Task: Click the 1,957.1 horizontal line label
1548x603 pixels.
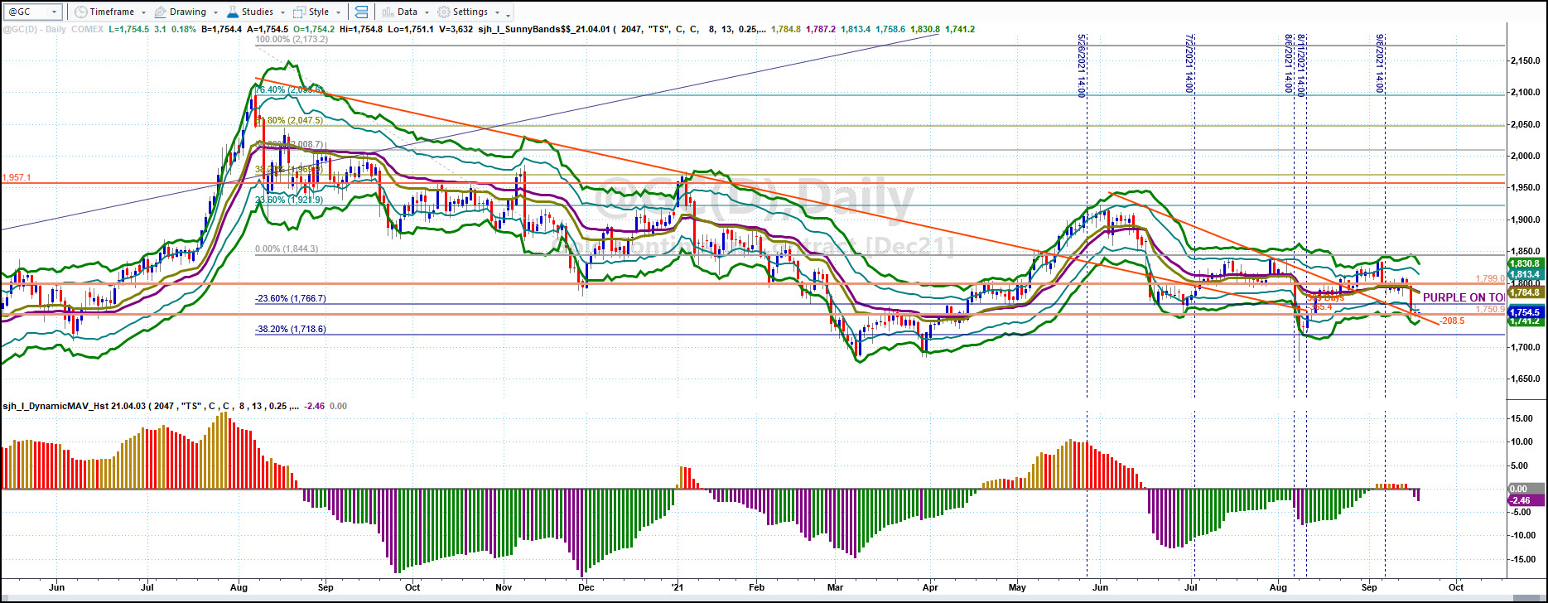Action: 16,177
